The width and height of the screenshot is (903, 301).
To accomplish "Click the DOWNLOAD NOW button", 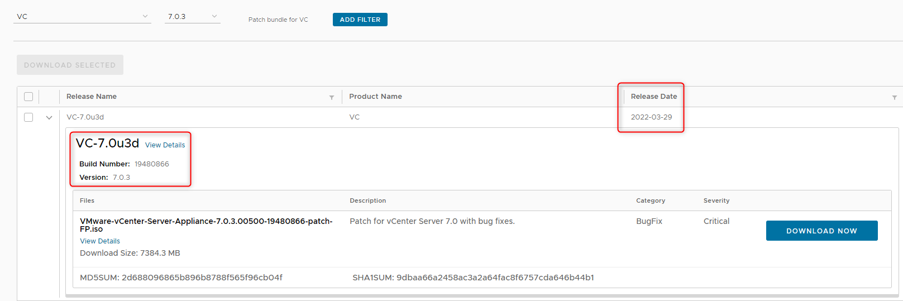I will tap(821, 231).
